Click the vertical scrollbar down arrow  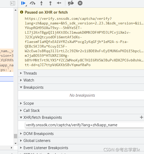(x=15, y=143)
